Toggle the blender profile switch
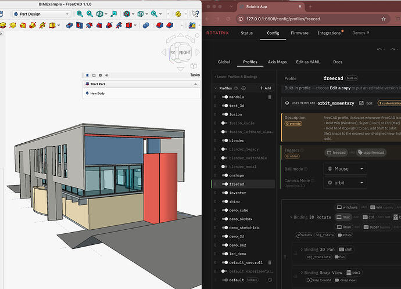 [x=225, y=140]
